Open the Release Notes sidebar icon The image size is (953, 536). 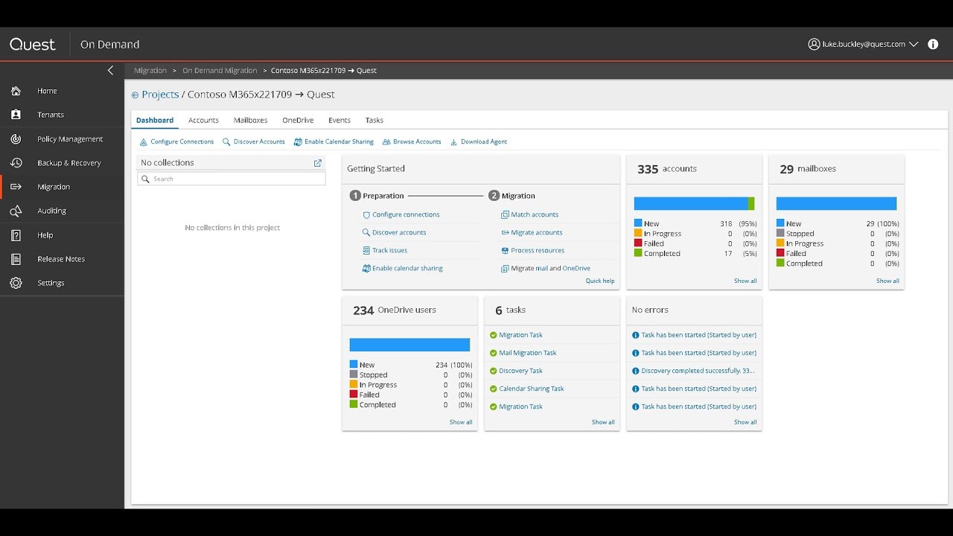[16, 259]
